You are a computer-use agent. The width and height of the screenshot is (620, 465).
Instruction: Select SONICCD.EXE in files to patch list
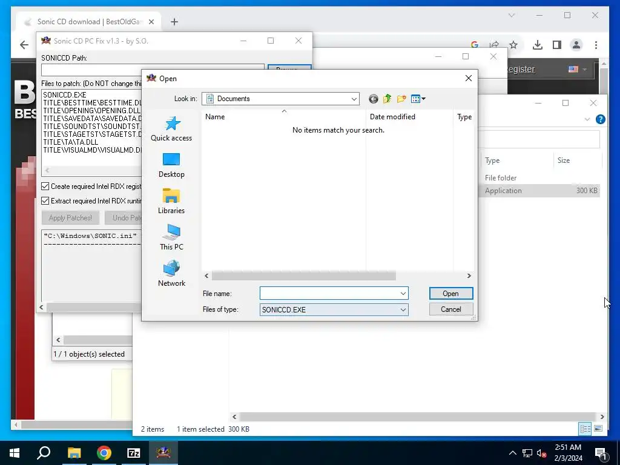[x=64, y=95]
